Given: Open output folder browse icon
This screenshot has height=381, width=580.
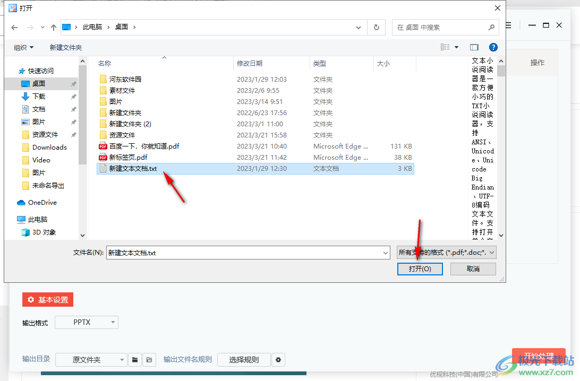Looking at the screenshot, I should click(x=135, y=360).
